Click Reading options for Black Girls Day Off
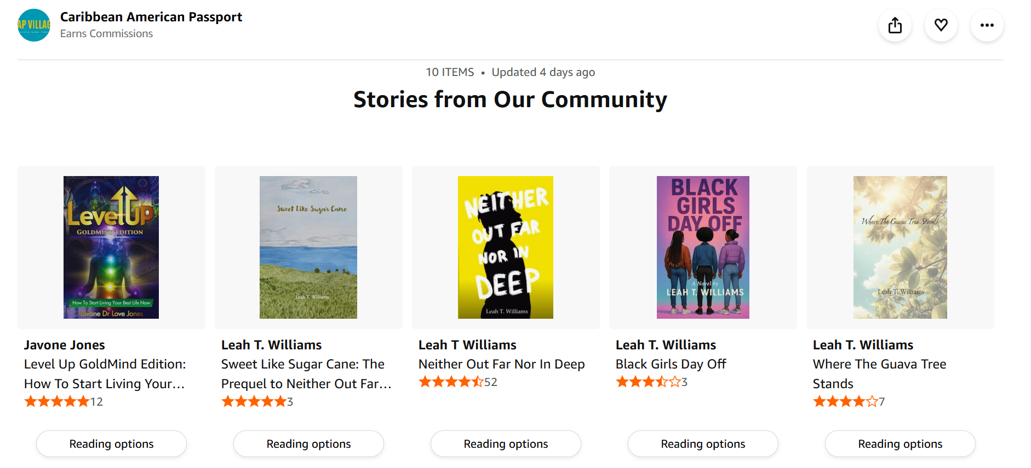 [703, 443]
